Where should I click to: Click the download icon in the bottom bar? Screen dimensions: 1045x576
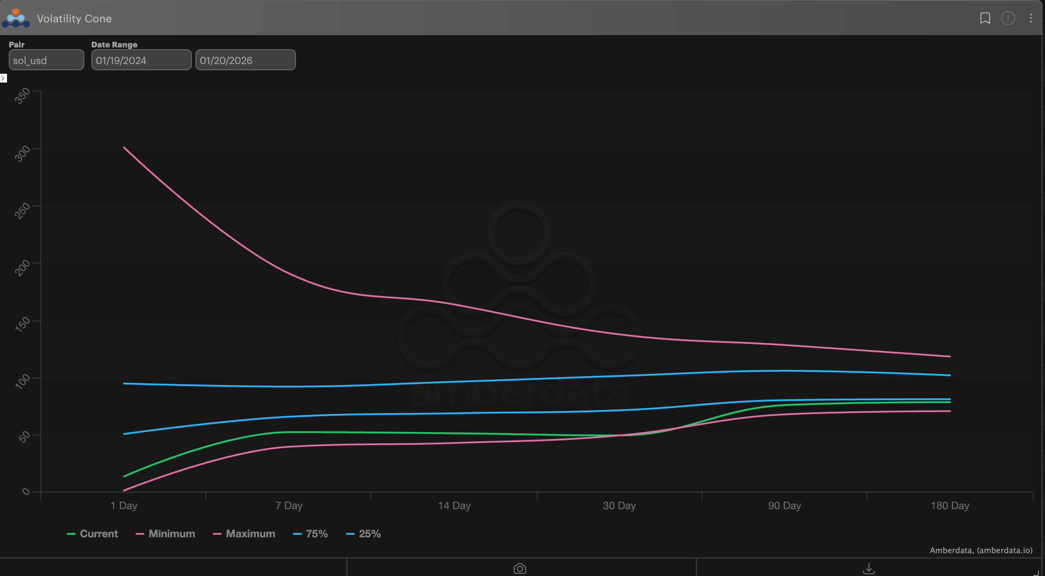coord(868,567)
